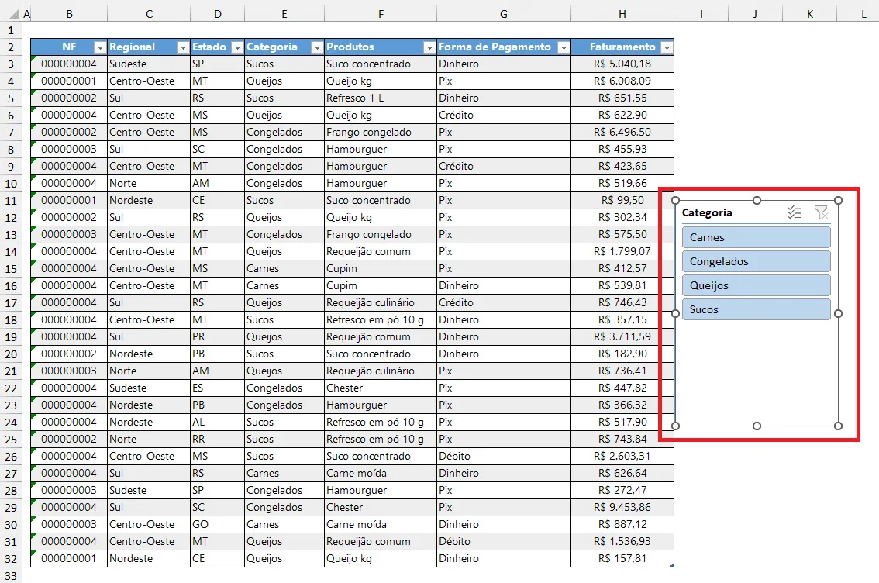
Task: Select Congelados in the Categoria slicer
Action: [757, 261]
